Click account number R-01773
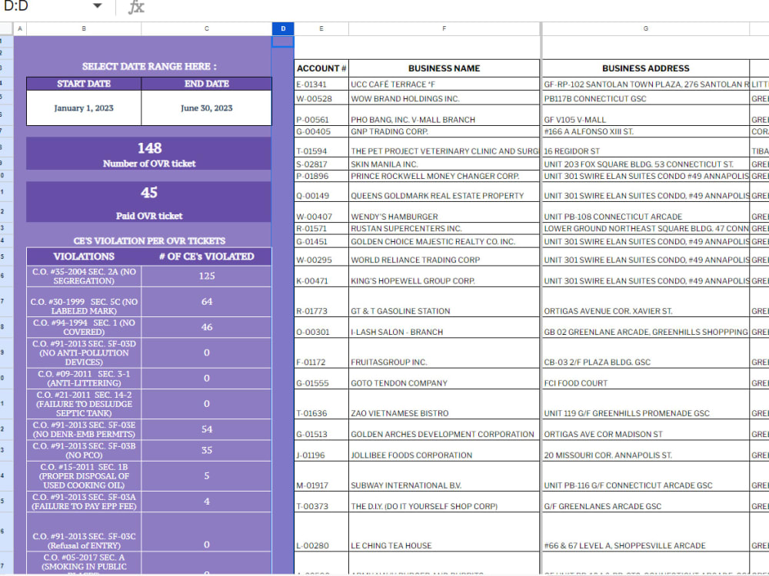 click(x=321, y=302)
